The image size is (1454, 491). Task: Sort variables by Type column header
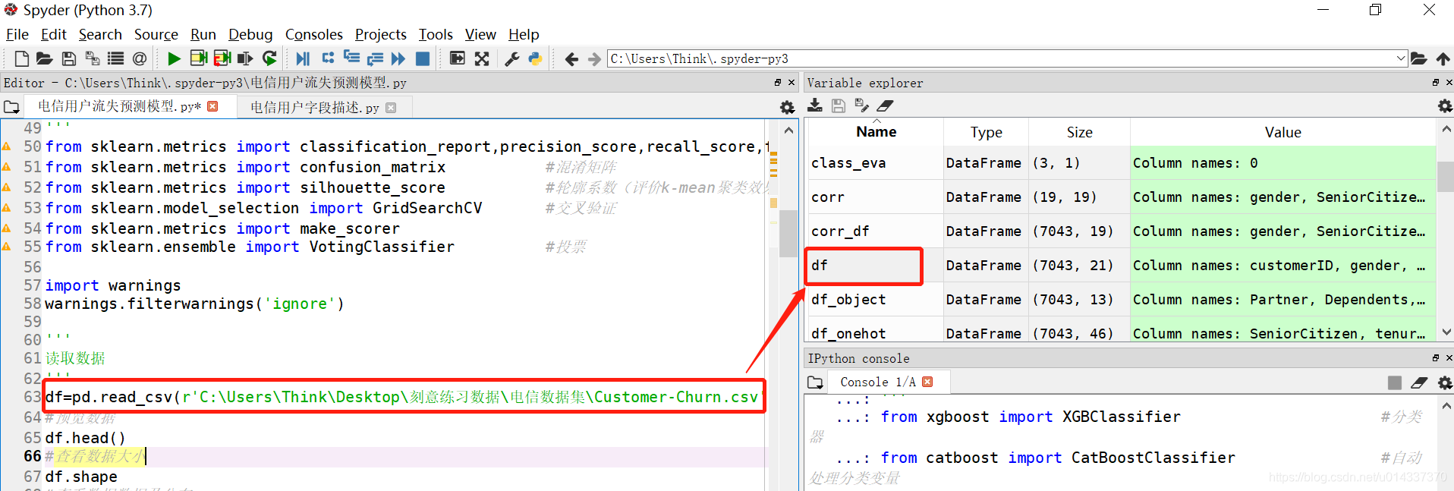tap(987, 132)
